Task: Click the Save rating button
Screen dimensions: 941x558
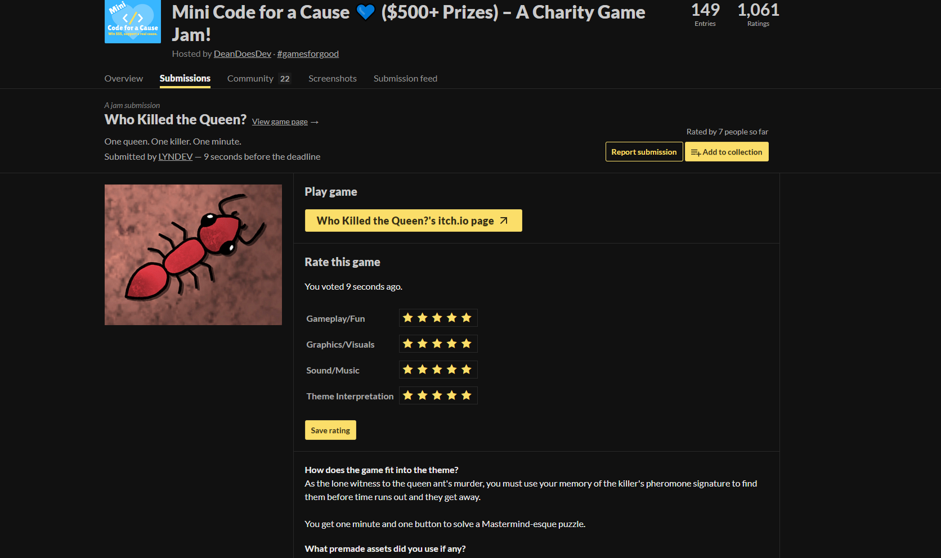Action: [x=330, y=430]
